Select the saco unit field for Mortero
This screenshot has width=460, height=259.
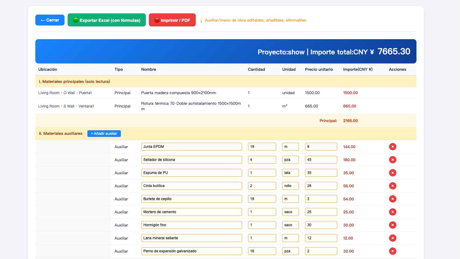point(290,212)
